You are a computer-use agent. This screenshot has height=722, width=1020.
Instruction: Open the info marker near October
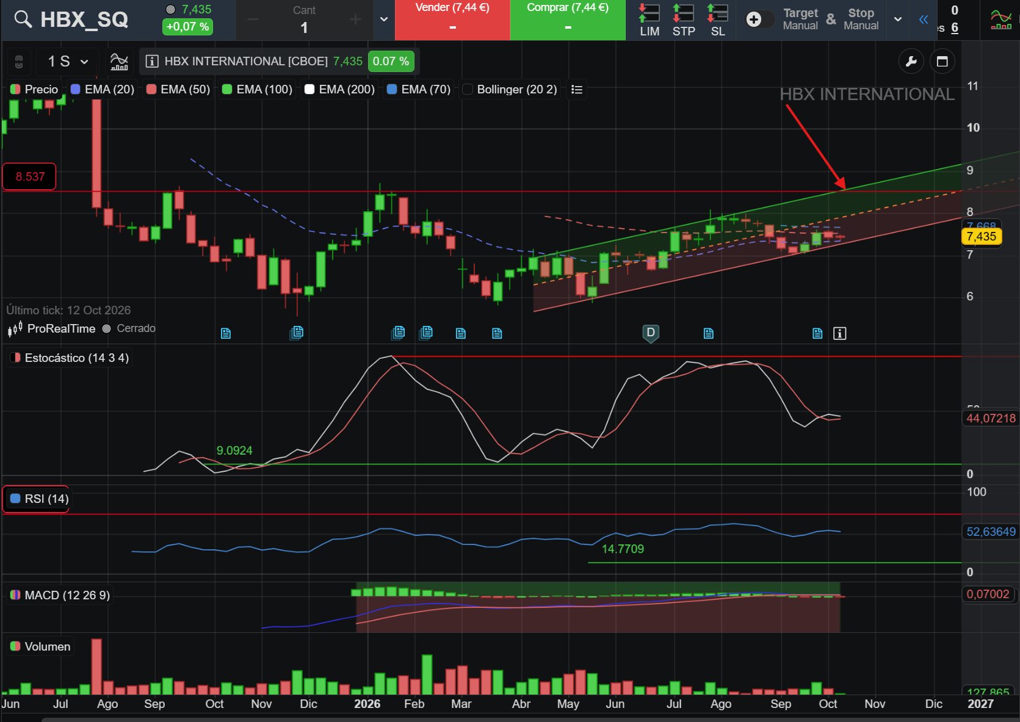[x=840, y=333]
